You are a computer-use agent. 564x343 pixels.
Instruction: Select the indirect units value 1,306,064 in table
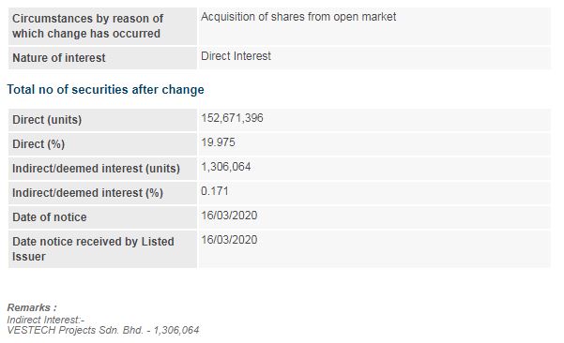(x=225, y=167)
